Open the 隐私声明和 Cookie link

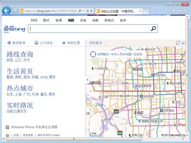[49, 135]
